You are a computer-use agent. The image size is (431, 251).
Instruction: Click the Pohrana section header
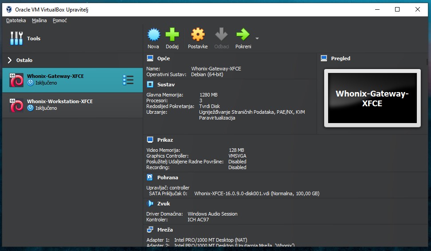(168, 178)
